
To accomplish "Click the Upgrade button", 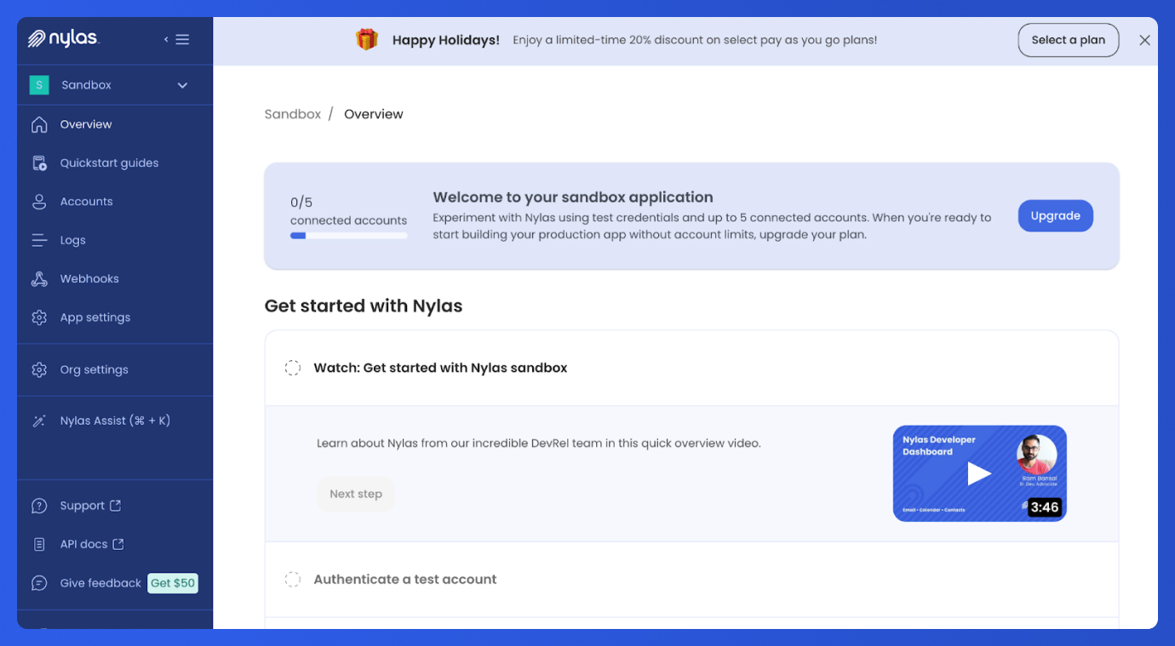I will 1056,216.
